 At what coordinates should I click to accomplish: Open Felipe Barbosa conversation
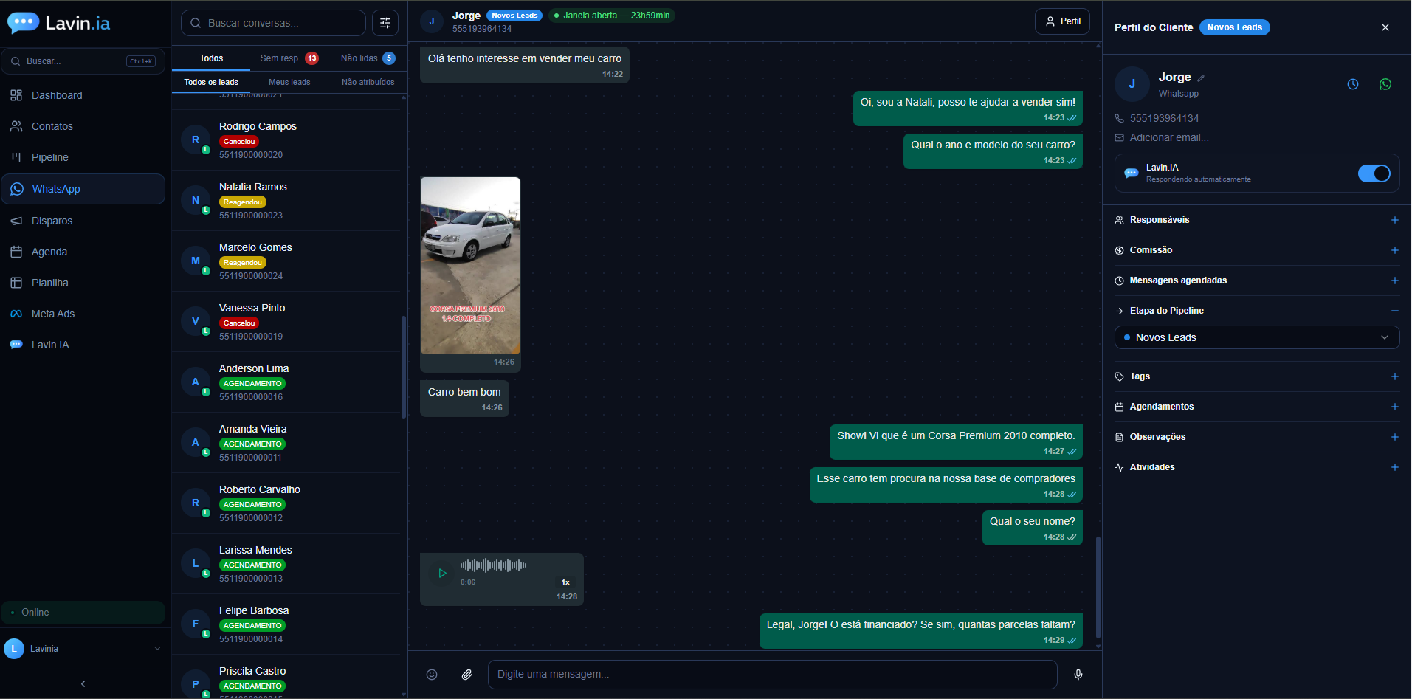286,624
